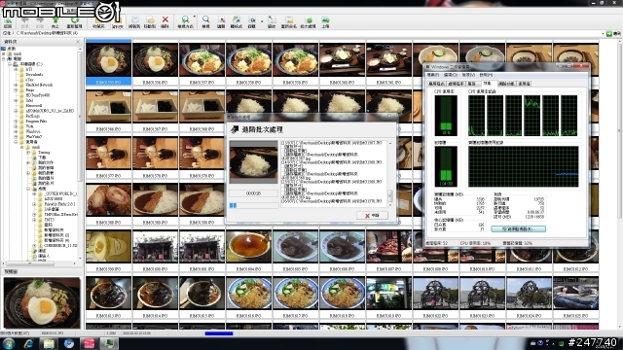Expand the TMPGEnc folder tree node
623x350 pixels.
(35, 214)
